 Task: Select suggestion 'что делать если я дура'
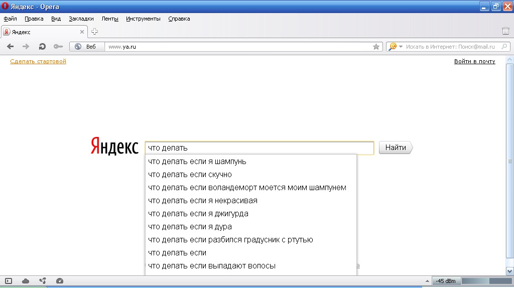[251, 227]
